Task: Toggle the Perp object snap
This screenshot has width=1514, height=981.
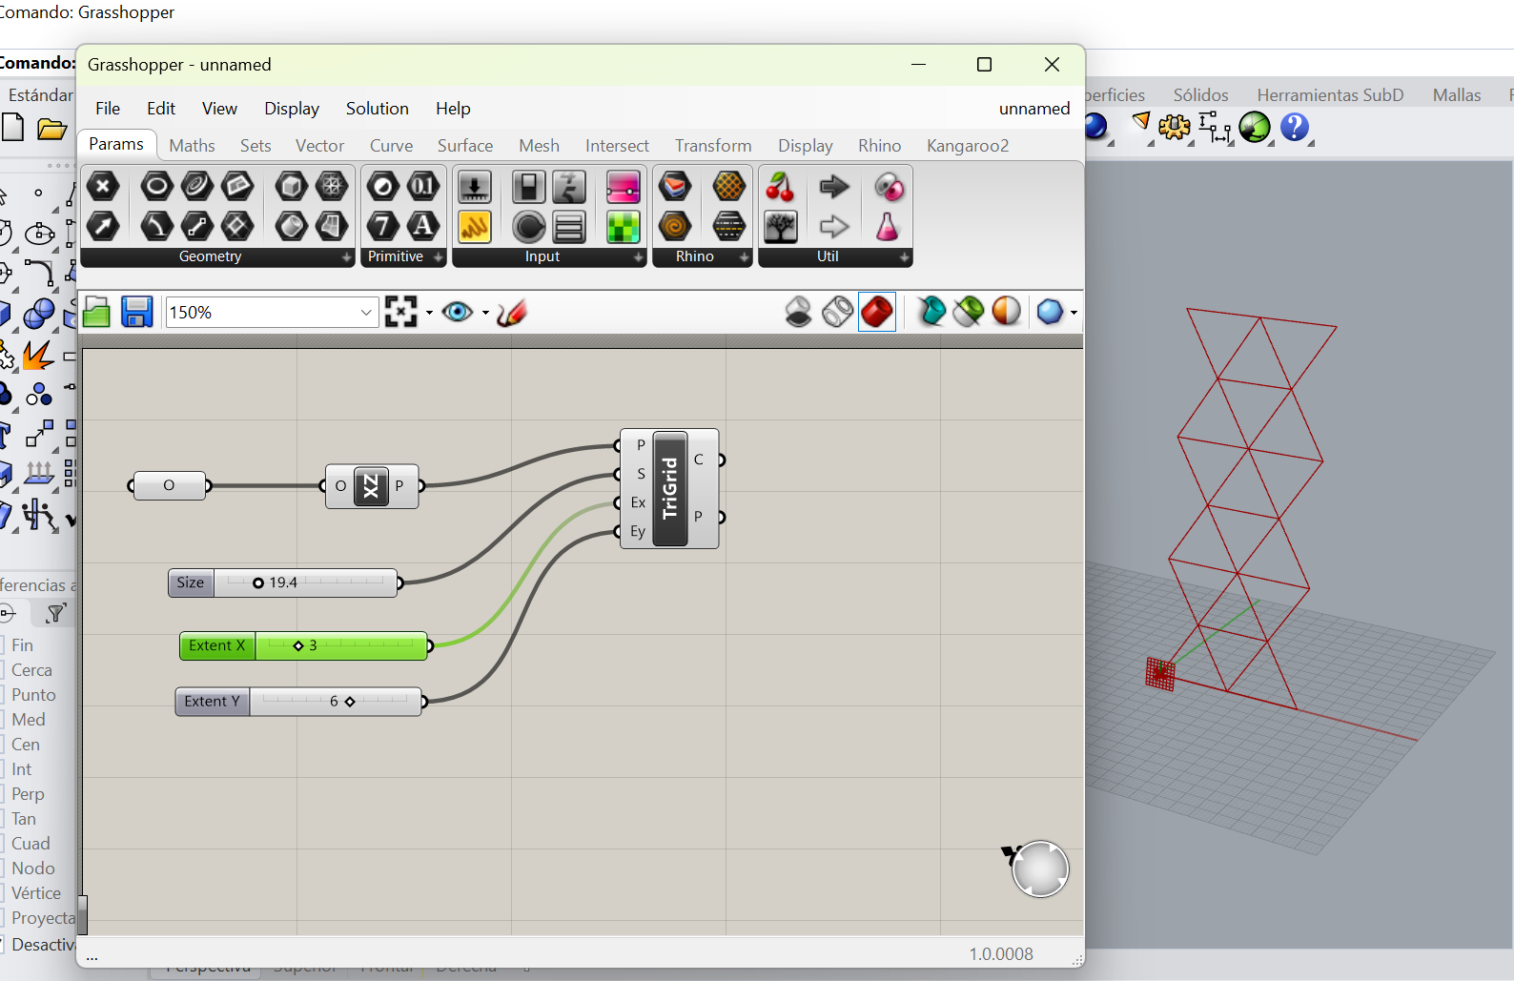Action: tap(28, 794)
